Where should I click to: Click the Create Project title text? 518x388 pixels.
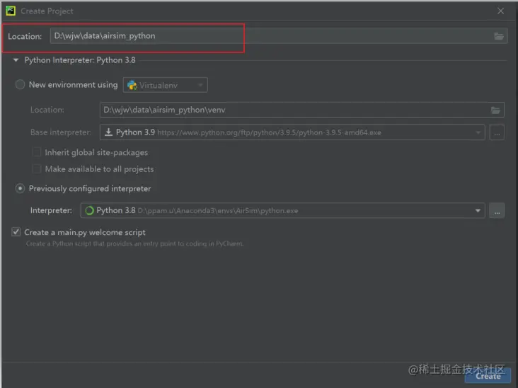(x=47, y=11)
